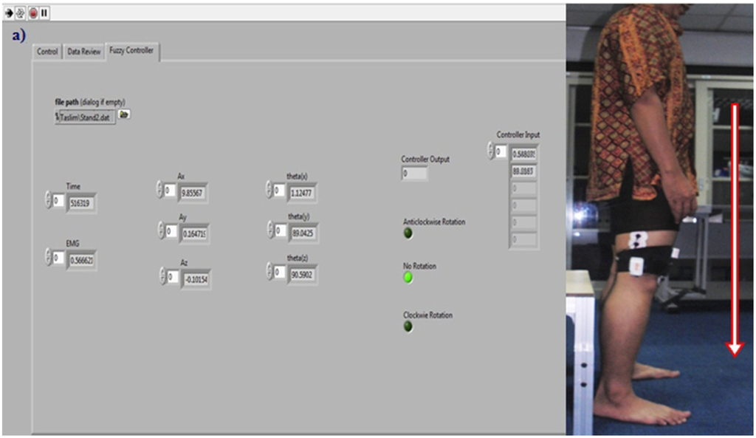Hit the red Abort Execution button
Screen dimensions: 756x438
pos(32,13)
